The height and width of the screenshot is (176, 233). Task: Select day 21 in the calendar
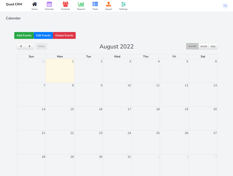click(31, 142)
